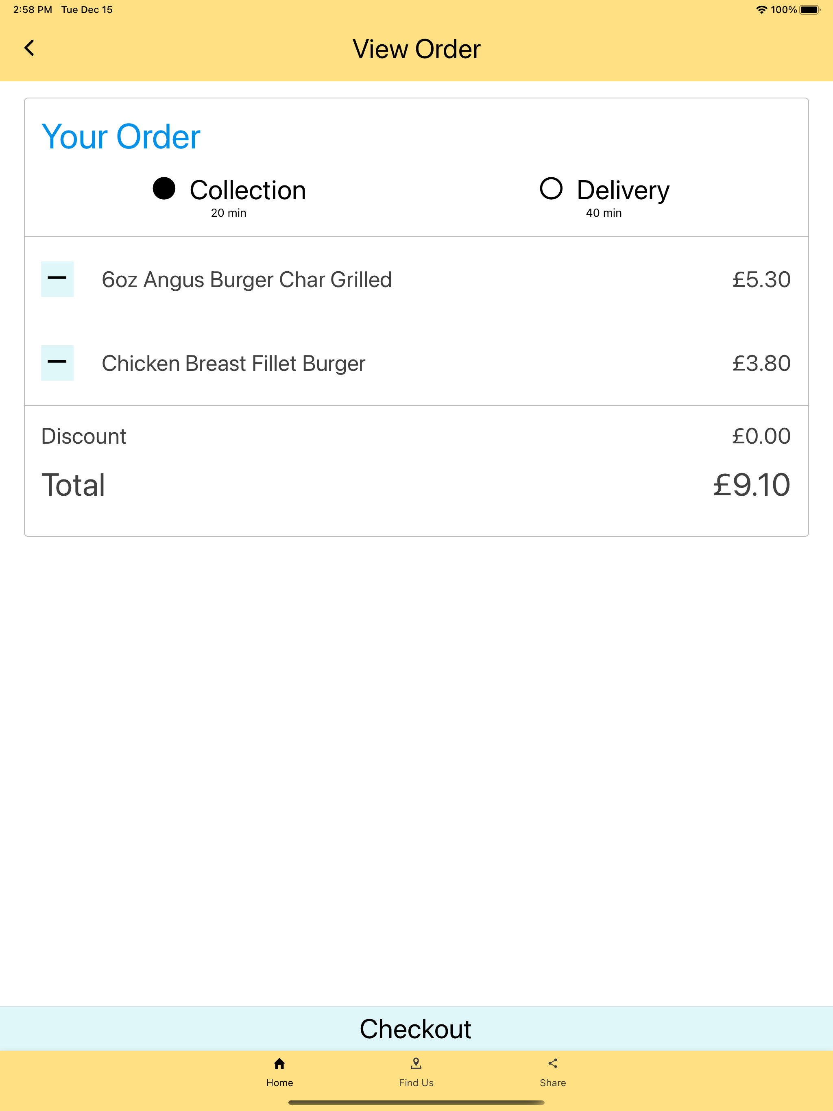Click the Your Order heading
This screenshot has height=1111, width=833.
pyautogui.click(x=120, y=137)
